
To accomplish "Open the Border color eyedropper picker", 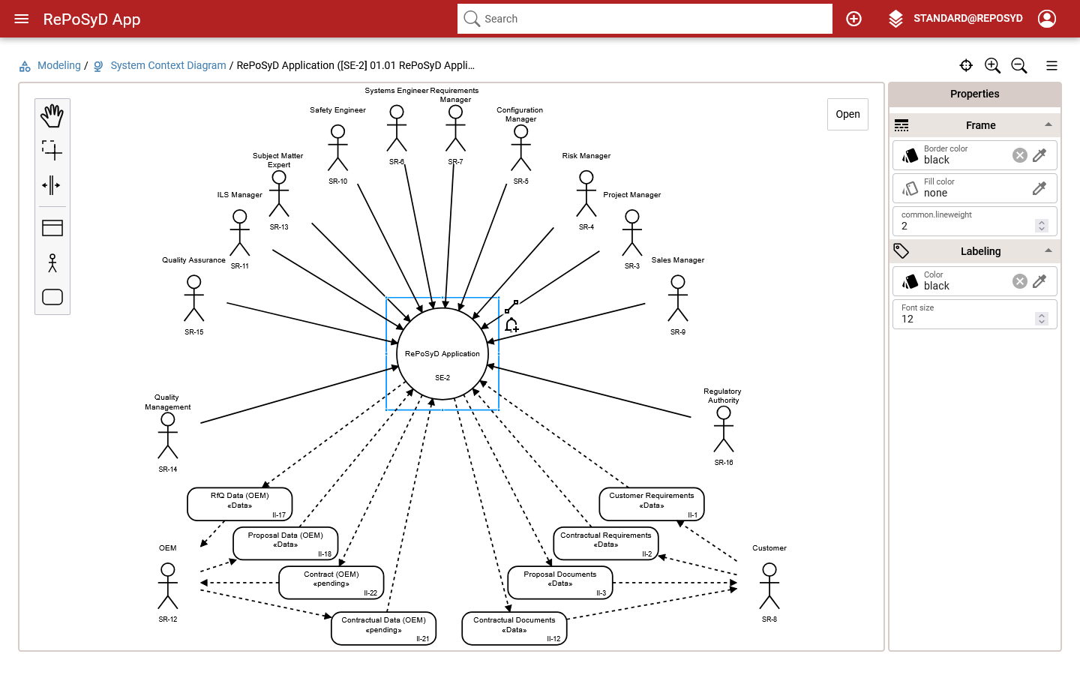I will pyautogui.click(x=1039, y=155).
